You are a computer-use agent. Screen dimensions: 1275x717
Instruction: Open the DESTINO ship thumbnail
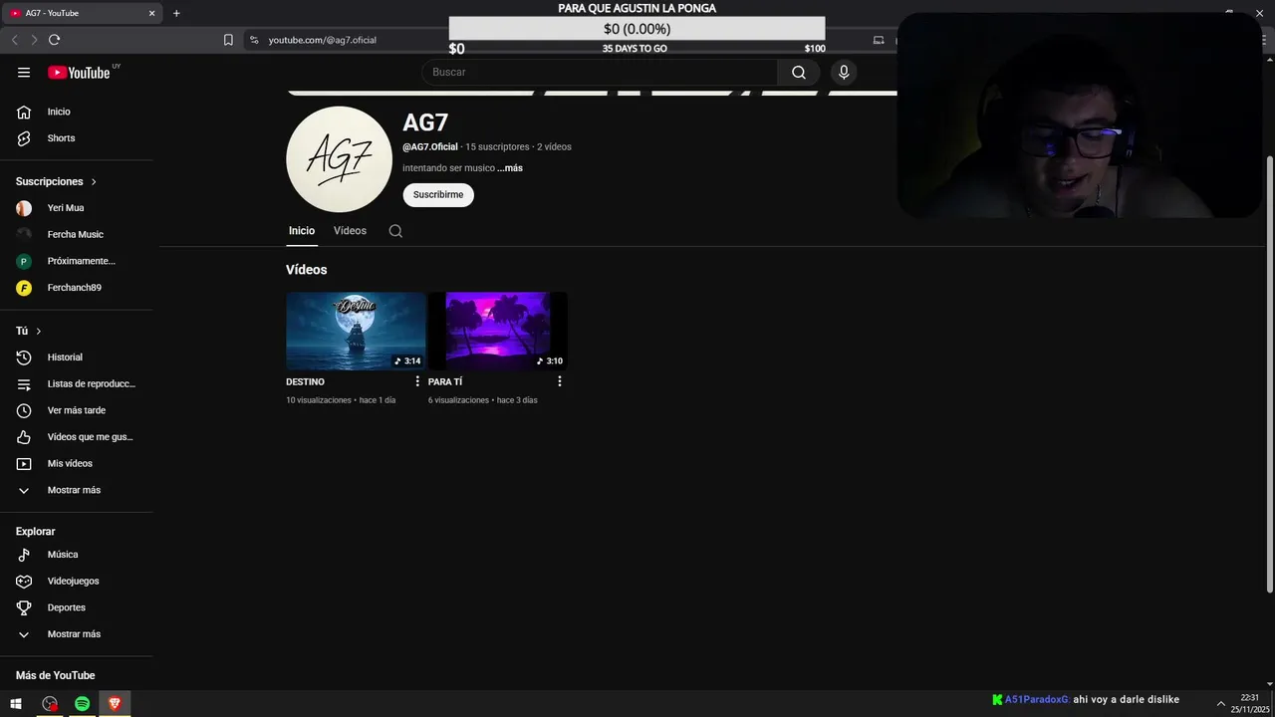tap(356, 331)
